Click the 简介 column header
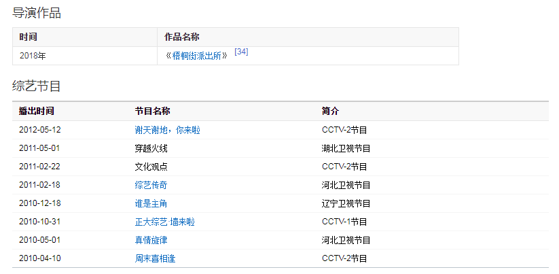559x274 pixels. tap(330, 111)
